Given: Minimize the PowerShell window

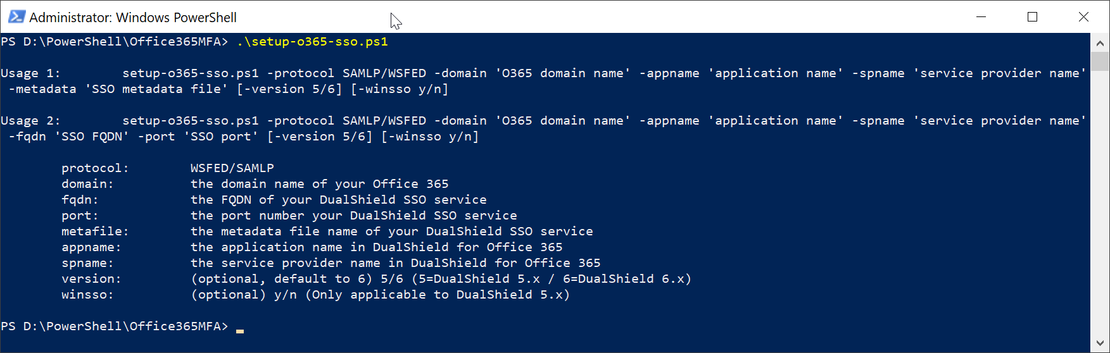Looking at the screenshot, I should pos(981,17).
